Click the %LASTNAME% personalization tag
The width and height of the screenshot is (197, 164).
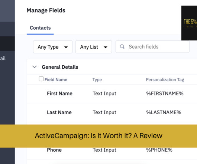pyautogui.click(x=164, y=112)
